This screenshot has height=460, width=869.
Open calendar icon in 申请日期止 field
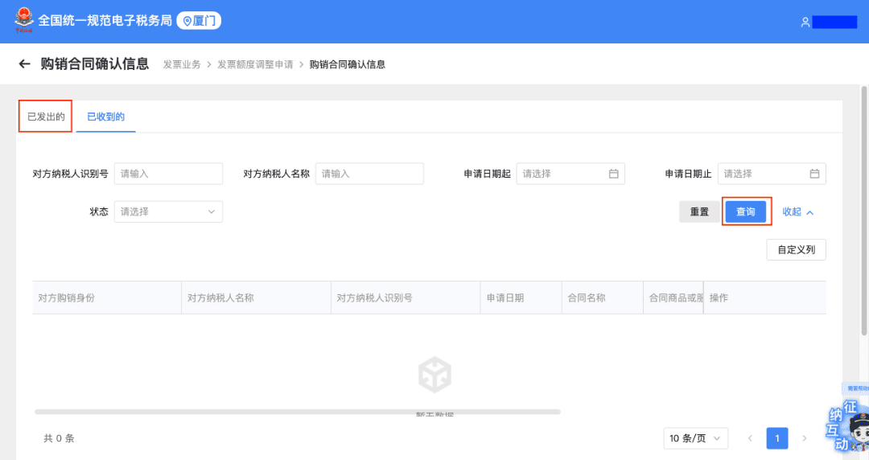[814, 174]
